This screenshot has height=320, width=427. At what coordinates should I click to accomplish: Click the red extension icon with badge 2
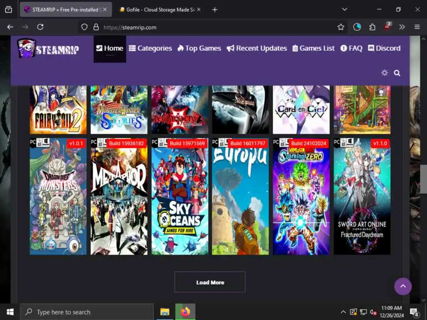(x=387, y=26)
